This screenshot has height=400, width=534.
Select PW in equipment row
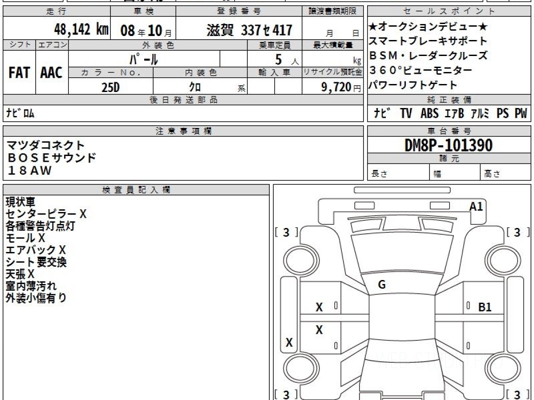pyautogui.click(x=521, y=113)
